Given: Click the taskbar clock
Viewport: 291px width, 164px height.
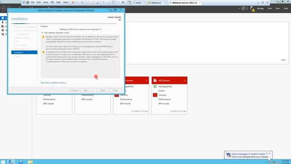Looking at the screenshot, I should [285, 162].
